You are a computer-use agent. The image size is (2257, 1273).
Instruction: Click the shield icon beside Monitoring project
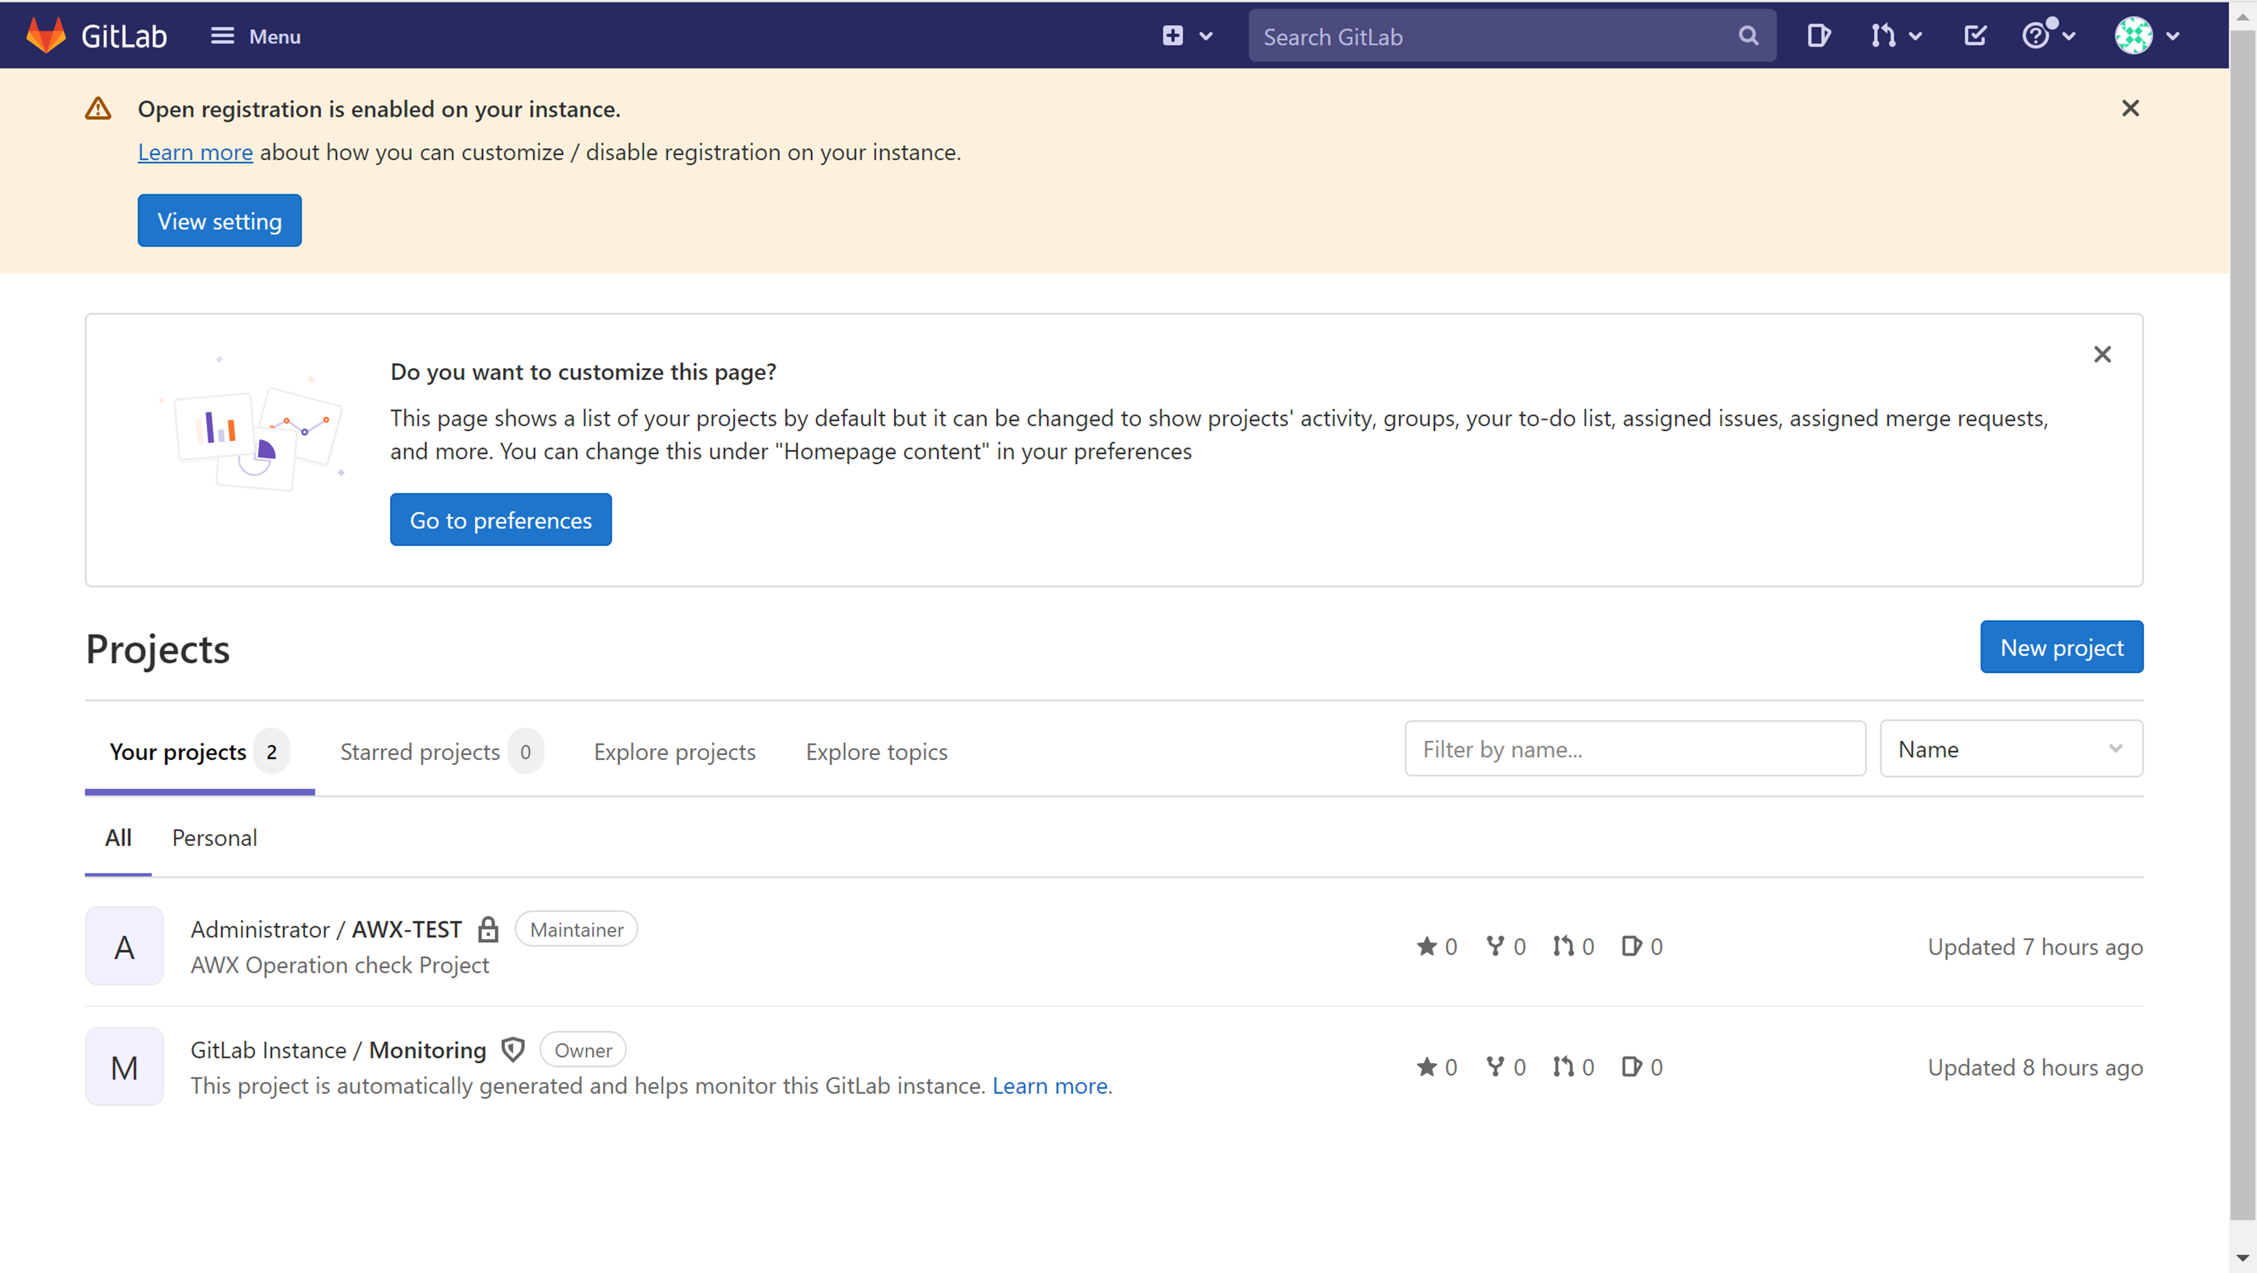coord(513,1049)
